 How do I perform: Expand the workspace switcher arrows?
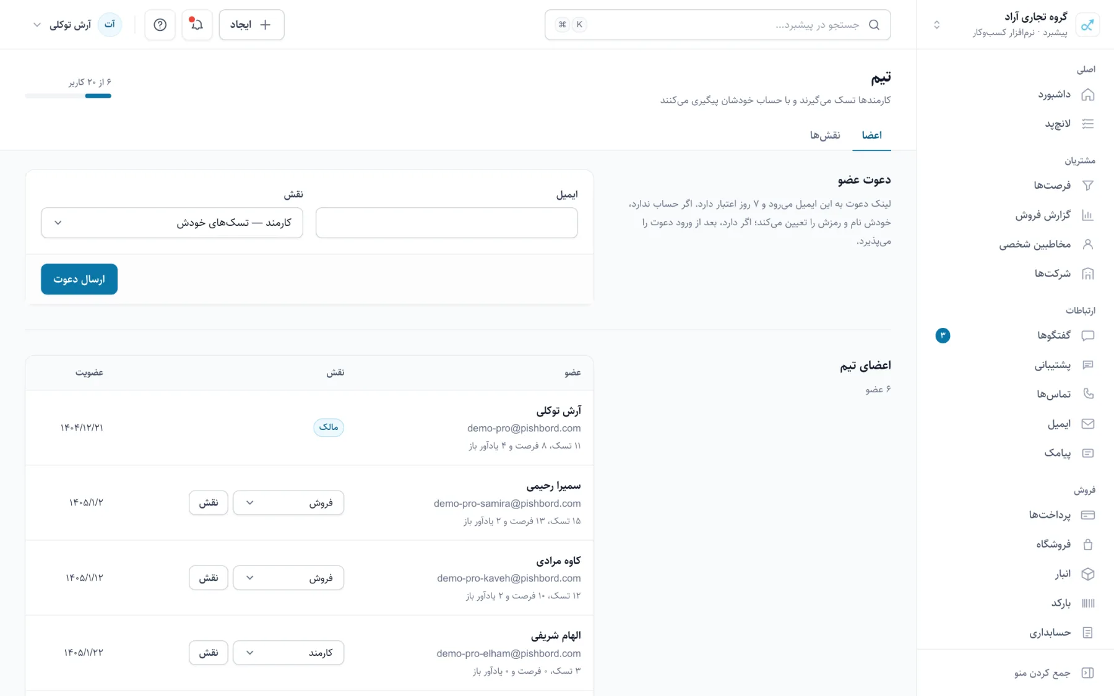936,25
